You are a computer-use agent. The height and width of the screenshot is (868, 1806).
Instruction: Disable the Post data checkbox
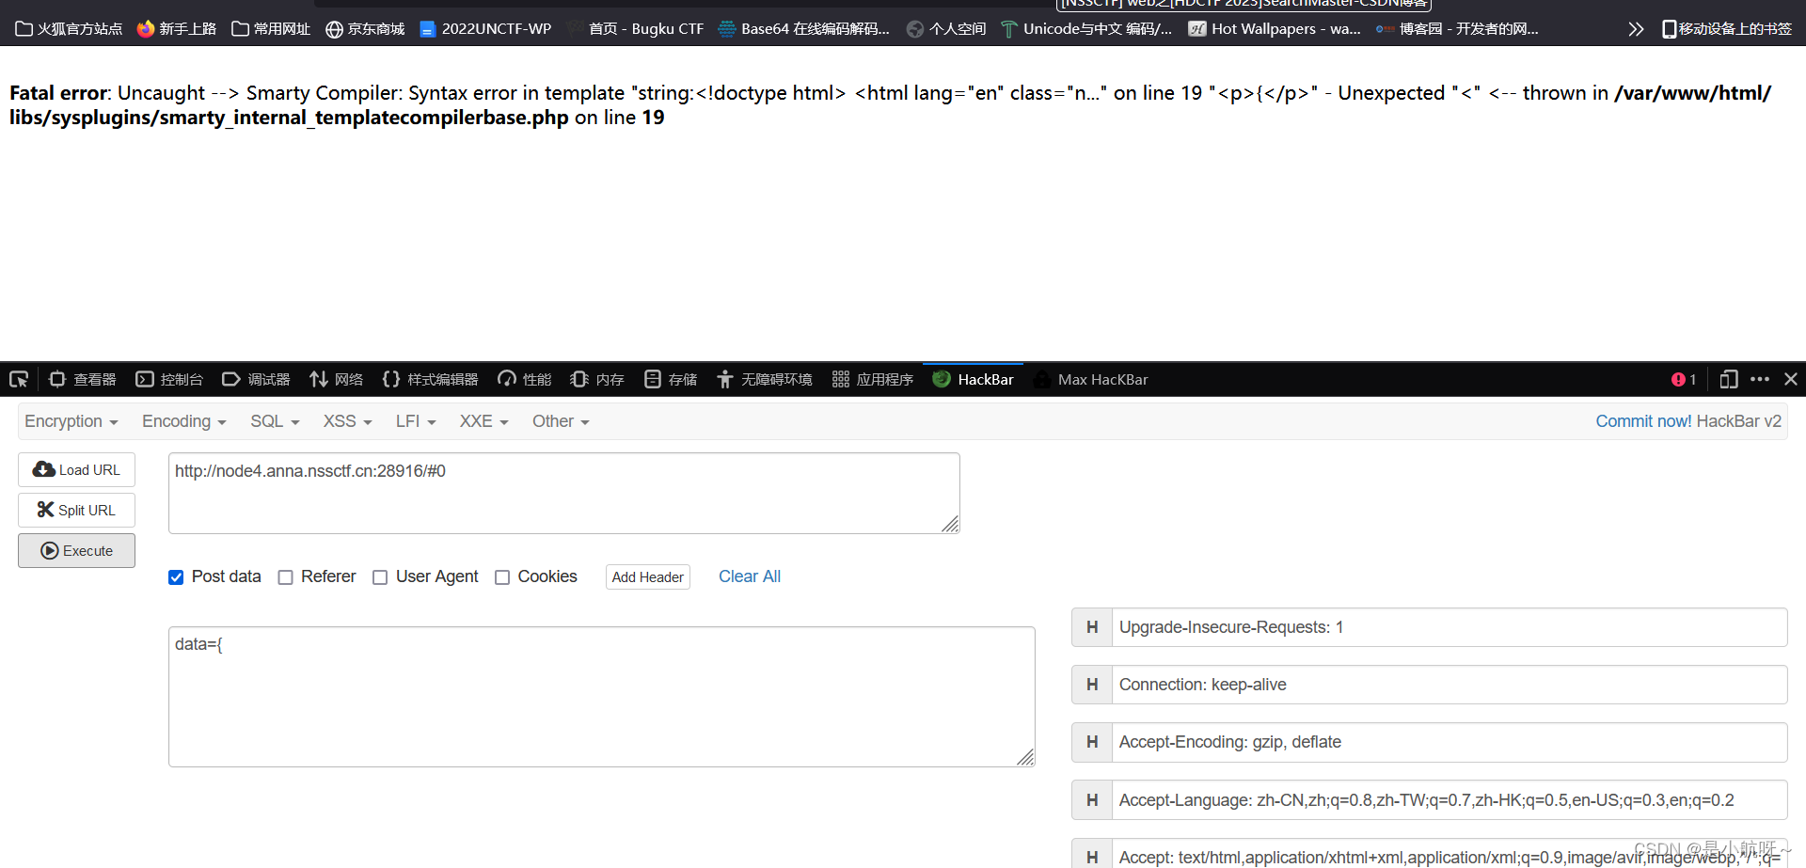click(x=176, y=576)
